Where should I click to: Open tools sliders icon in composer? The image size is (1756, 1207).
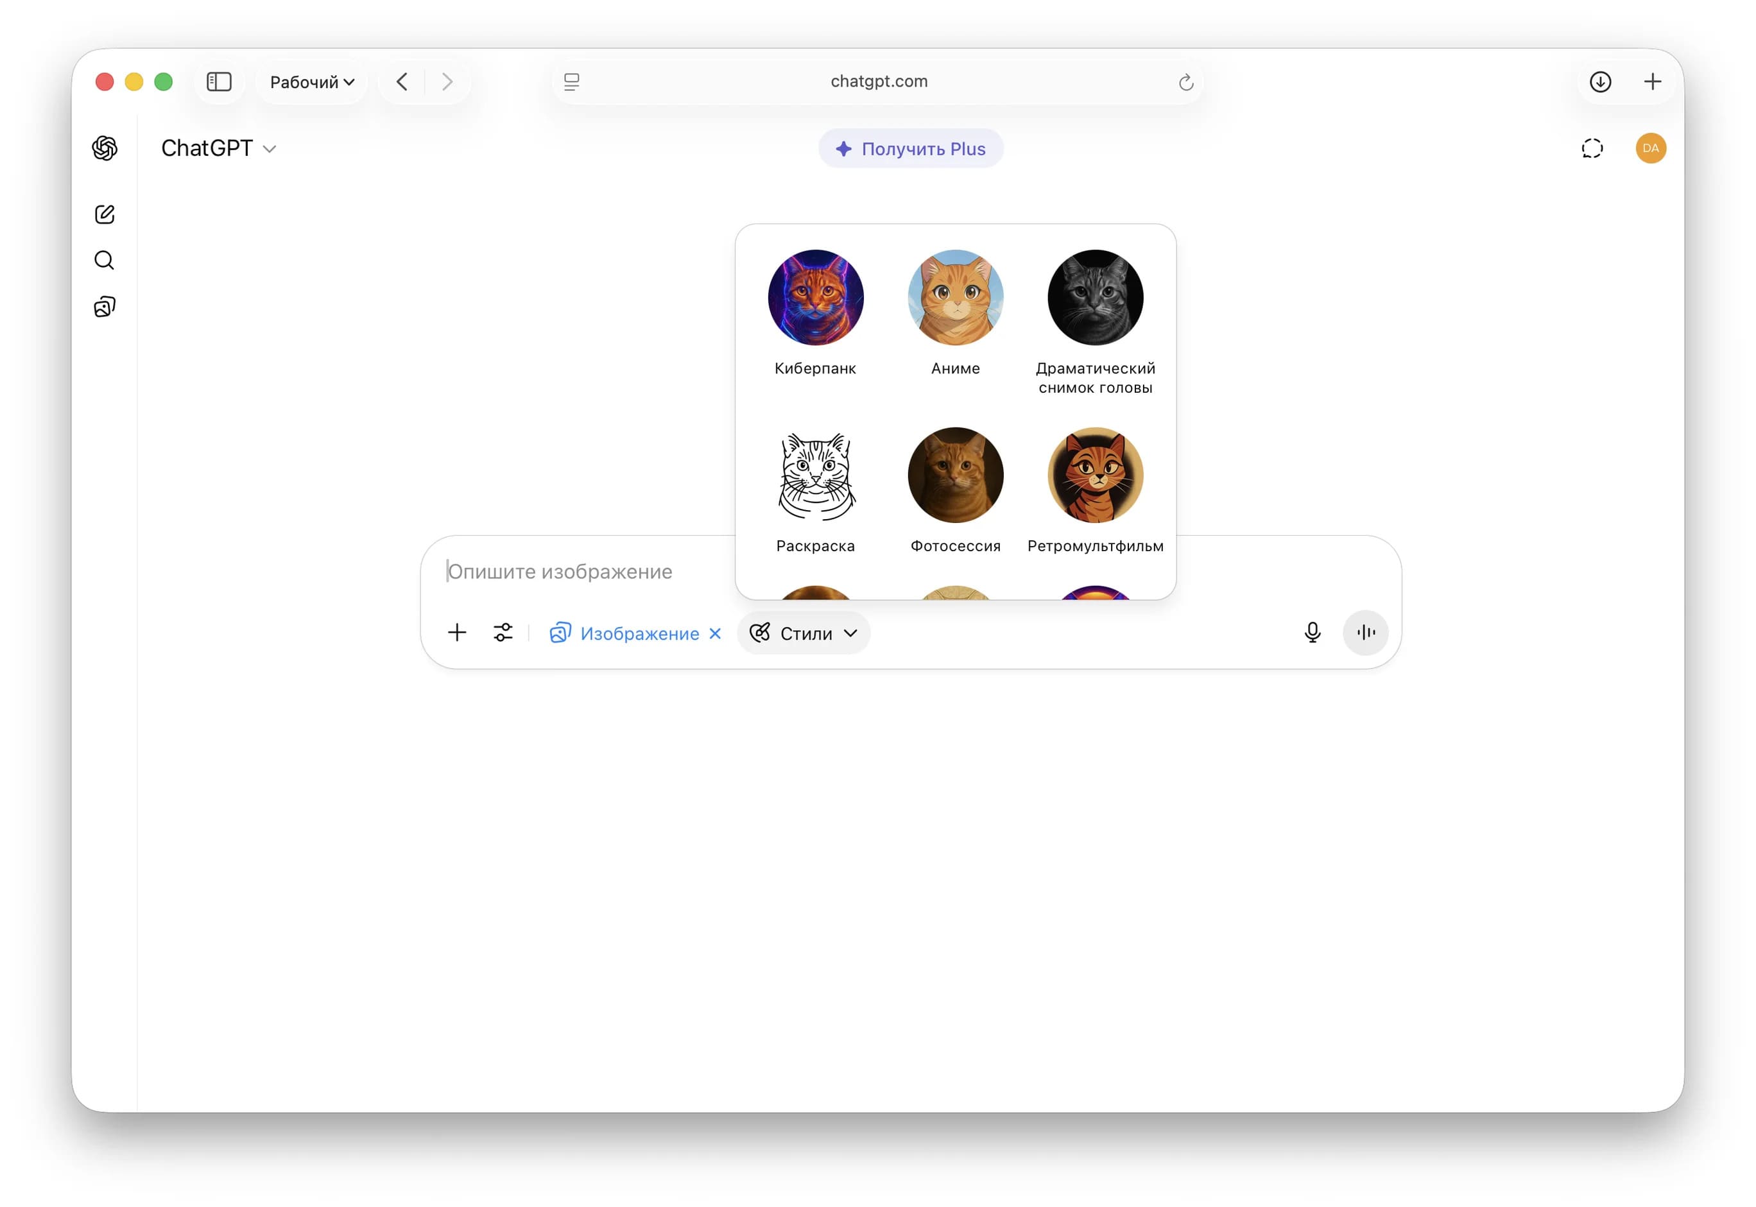[503, 632]
